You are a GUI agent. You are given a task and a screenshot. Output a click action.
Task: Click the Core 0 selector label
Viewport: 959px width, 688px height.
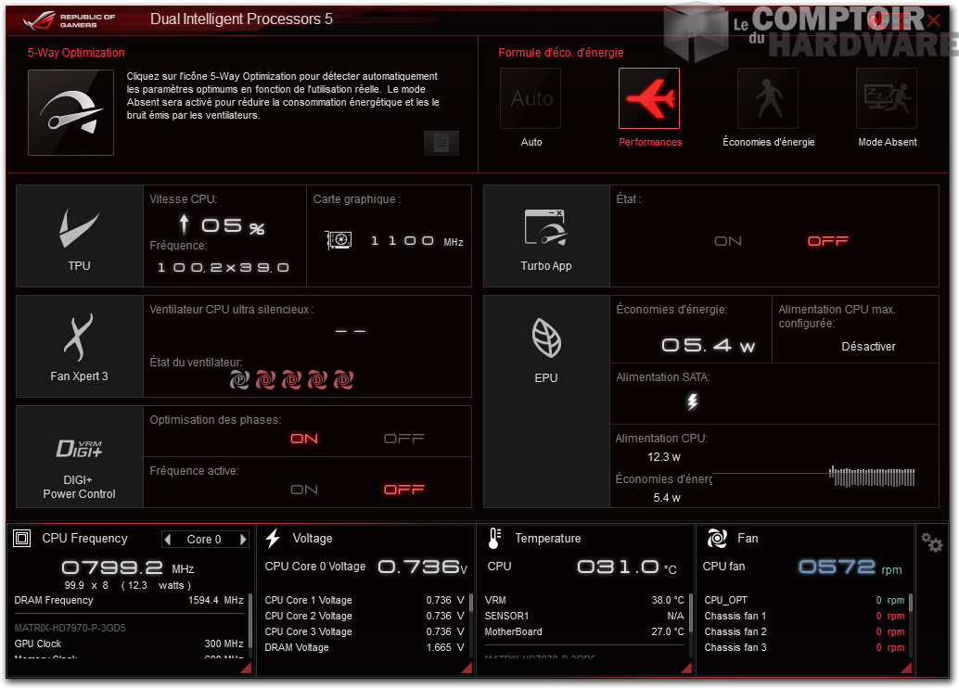204,539
